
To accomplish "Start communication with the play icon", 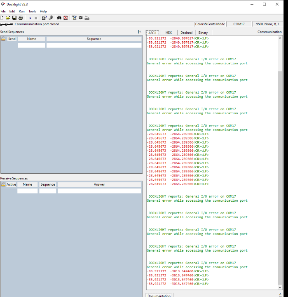I will pos(30,18).
